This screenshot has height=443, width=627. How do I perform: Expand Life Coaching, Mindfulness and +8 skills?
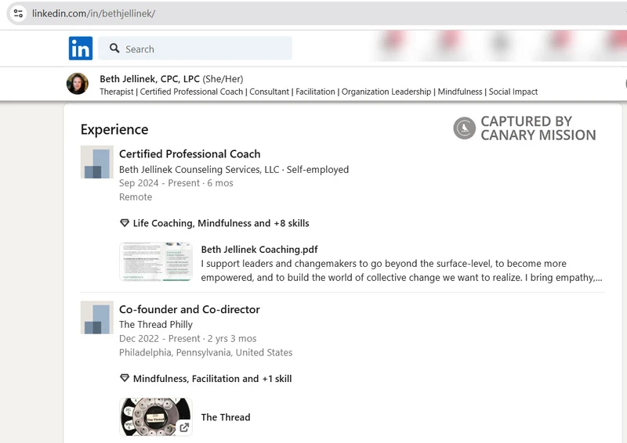pyautogui.click(x=220, y=223)
